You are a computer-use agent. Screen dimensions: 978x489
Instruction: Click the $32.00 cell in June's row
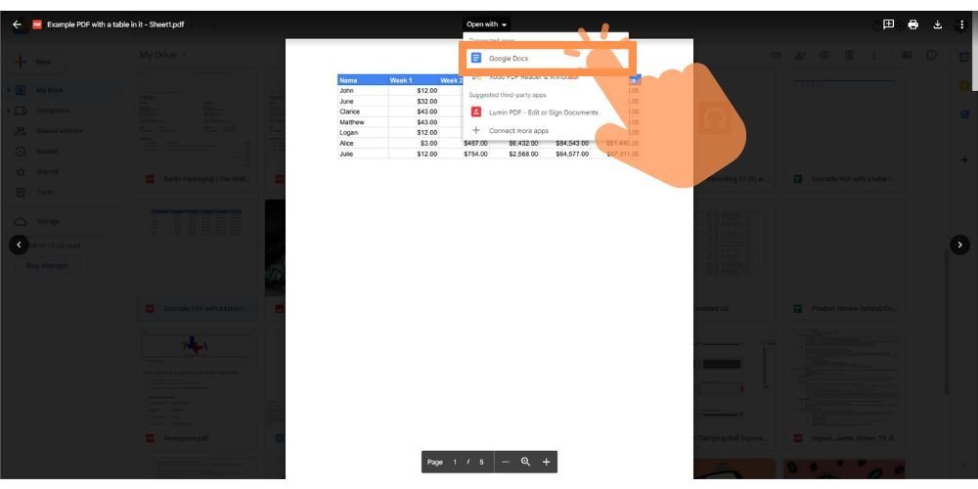tap(414, 101)
